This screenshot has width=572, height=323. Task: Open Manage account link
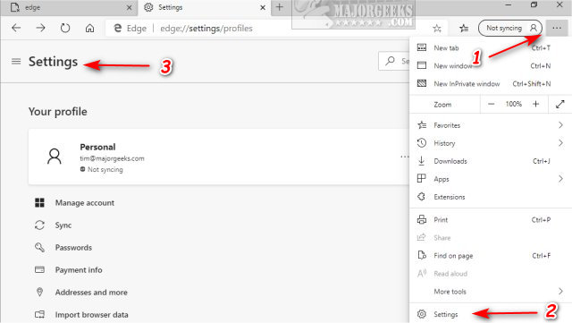point(85,203)
